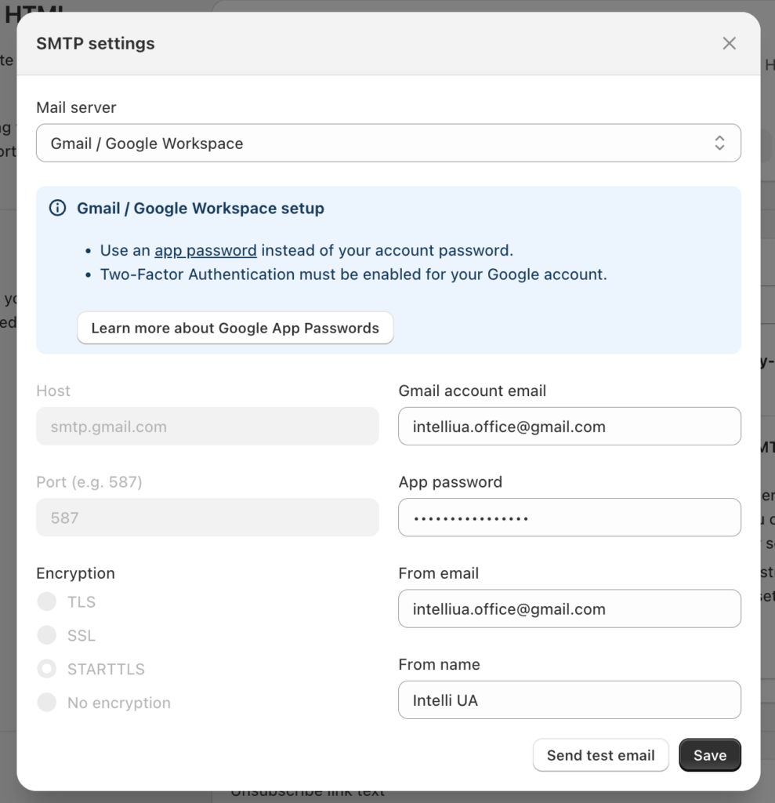This screenshot has width=775, height=803.
Task: Select the TLS encryption radio button
Action: coord(46,601)
